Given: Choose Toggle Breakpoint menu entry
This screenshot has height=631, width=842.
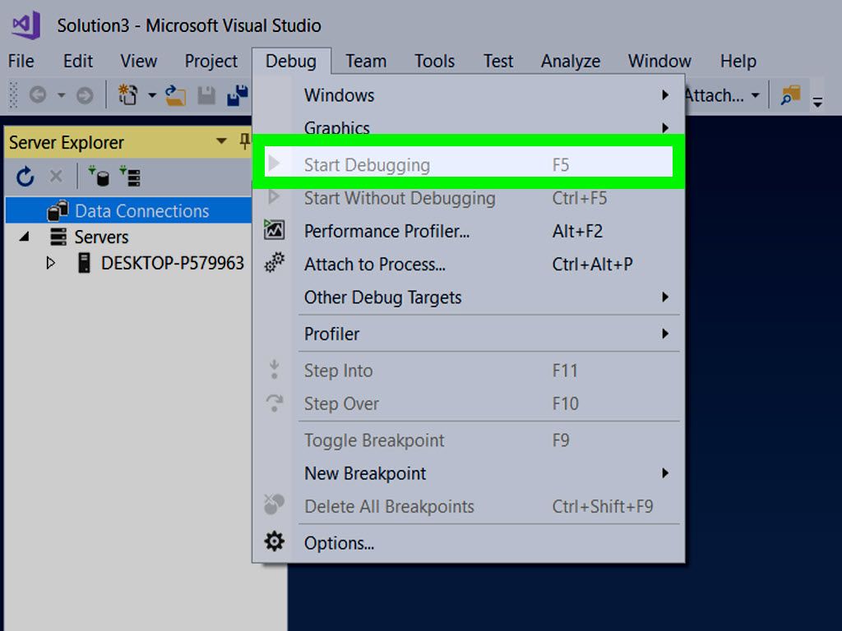Looking at the screenshot, I should [x=468, y=440].
